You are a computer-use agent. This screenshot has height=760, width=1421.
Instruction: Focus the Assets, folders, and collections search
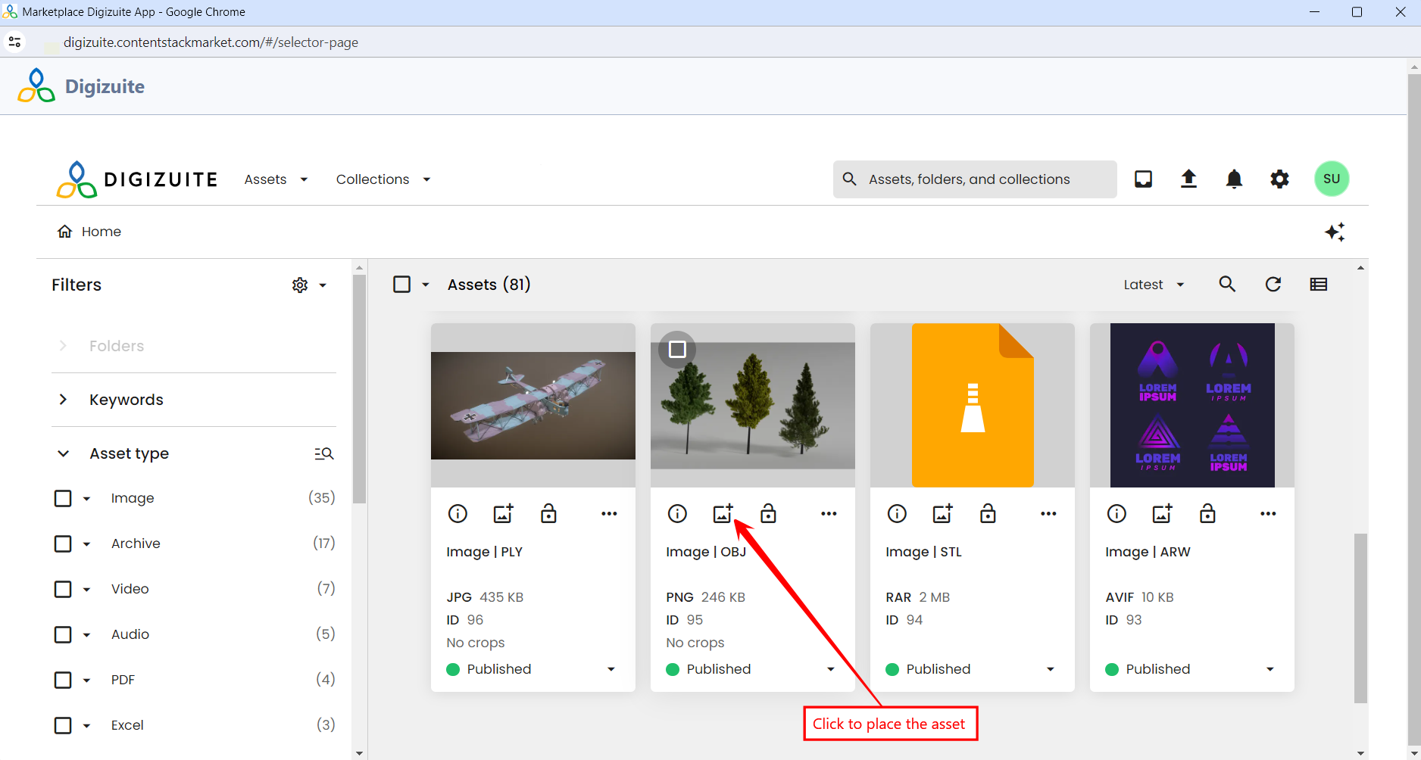click(975, 179)
